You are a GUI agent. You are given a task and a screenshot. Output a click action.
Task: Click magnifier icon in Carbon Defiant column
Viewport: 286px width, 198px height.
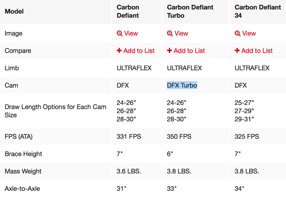tap(119, 33)
